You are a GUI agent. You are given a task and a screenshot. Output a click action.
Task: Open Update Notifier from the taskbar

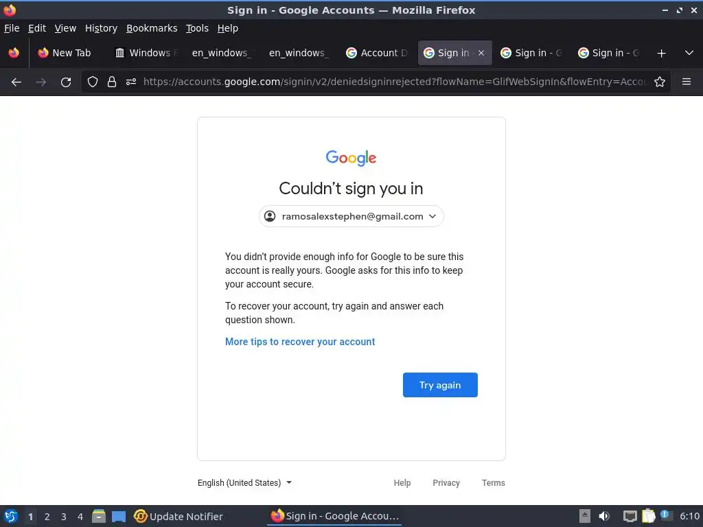click(x=178, y=516)
